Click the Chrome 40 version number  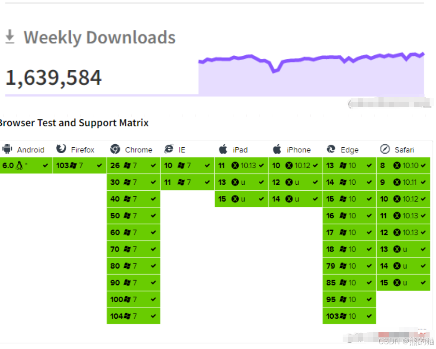click(x=115, y=199)
